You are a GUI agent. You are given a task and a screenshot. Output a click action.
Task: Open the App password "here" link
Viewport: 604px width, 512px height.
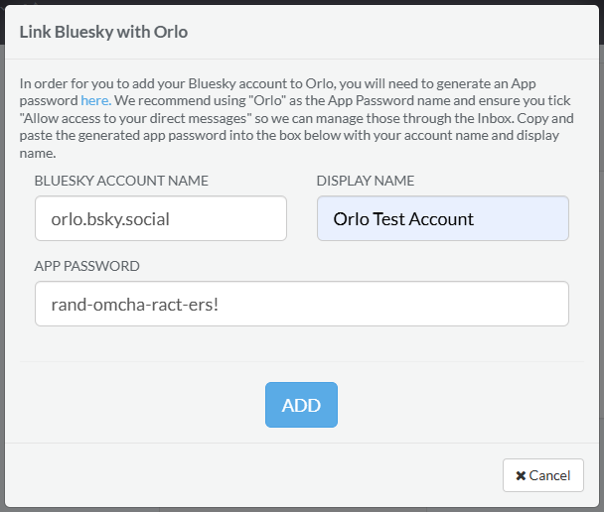[x=95, y=100]
